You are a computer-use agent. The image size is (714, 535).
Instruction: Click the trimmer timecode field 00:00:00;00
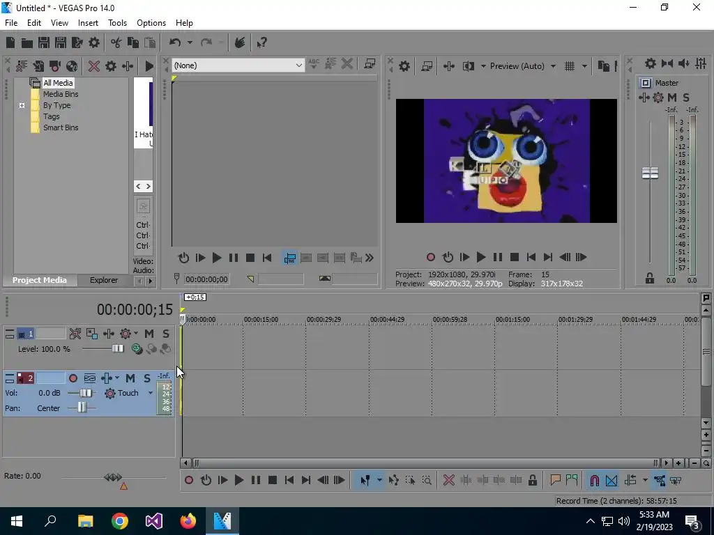click(206, 279)
